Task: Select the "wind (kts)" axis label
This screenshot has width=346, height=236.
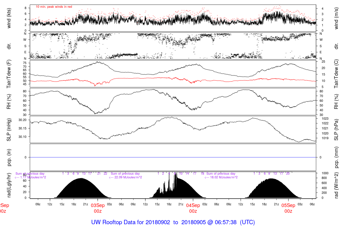Action: (9, 18)
